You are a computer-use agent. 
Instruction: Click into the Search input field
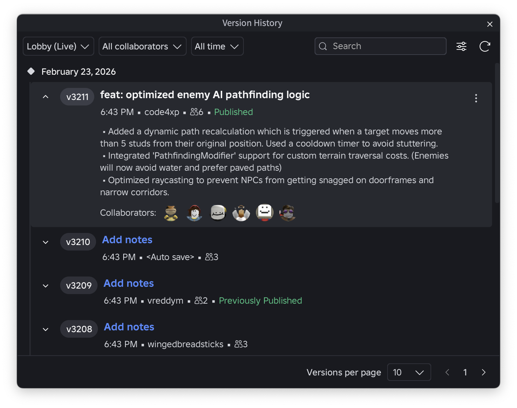tap(387, 46)
